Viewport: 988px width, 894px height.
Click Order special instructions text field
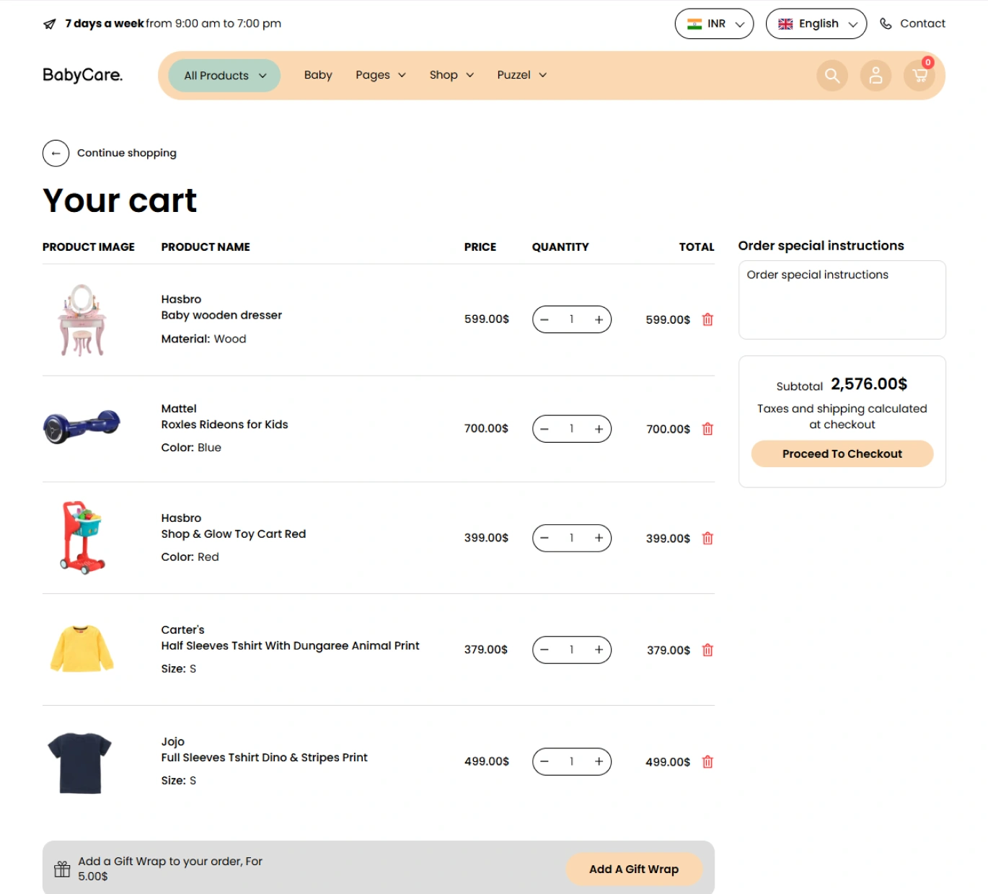point(842,300)
